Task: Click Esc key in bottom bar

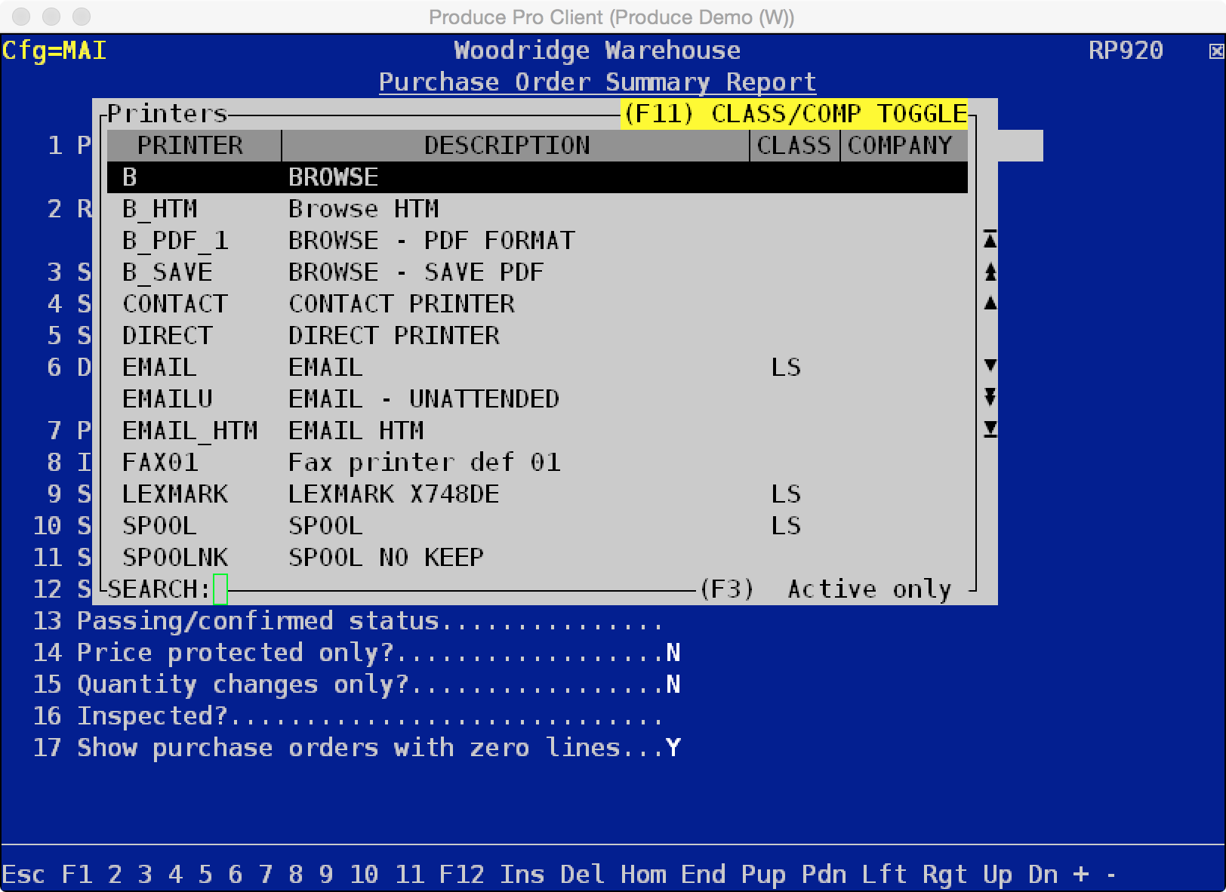Action: click(23, 875)
